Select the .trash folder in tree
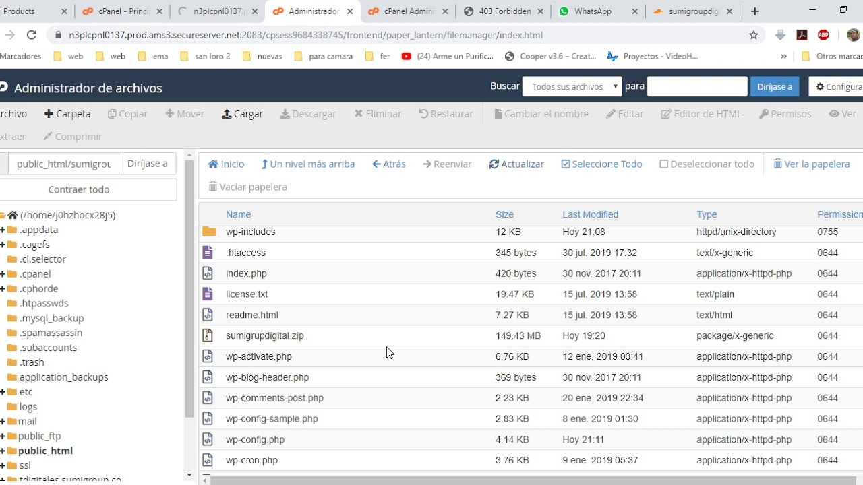 32,362
